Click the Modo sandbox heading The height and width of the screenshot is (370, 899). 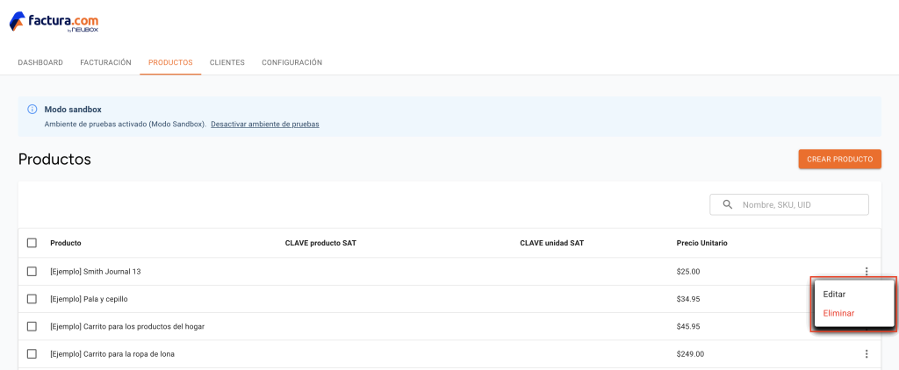73,110
